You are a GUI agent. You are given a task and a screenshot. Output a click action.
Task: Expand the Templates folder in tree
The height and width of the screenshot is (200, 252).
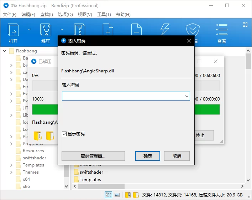coord(11,165)
